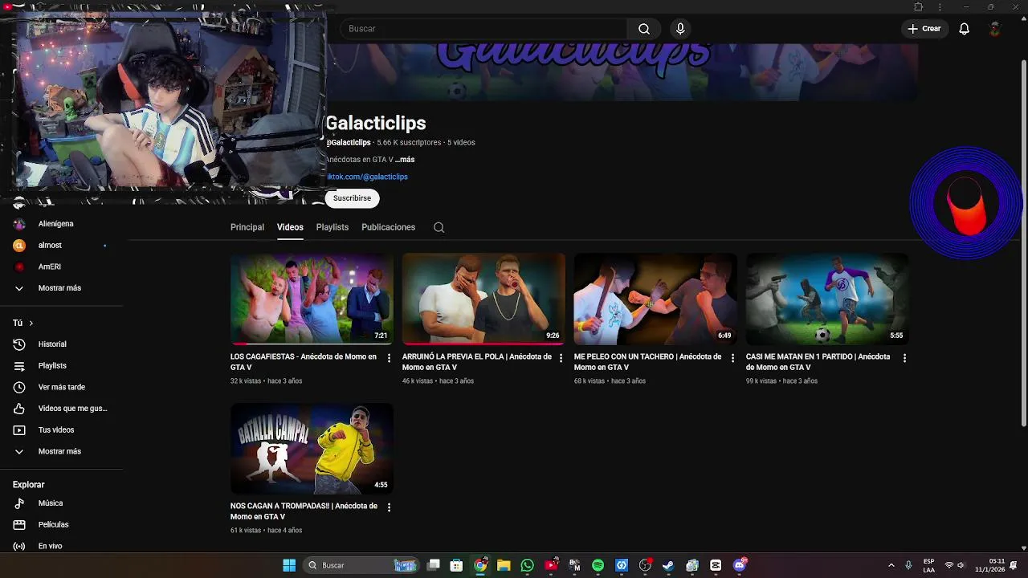Open File Explorer from the taskbar
Screen dimensions: 1028x578
click(x=504, y=565)
